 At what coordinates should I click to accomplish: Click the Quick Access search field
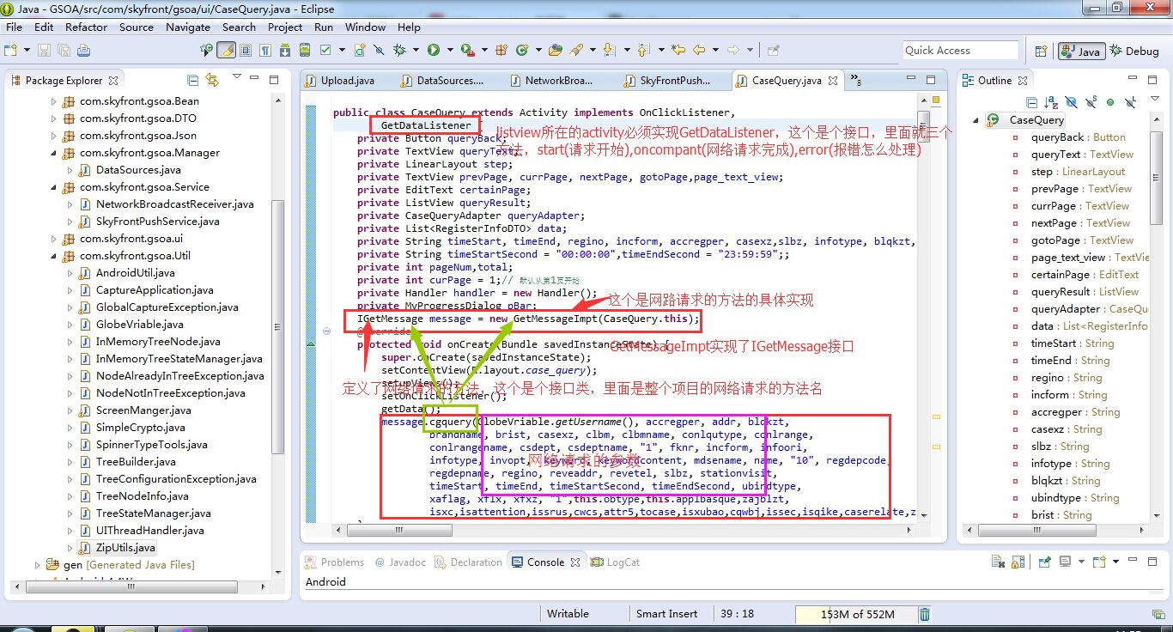961,50
